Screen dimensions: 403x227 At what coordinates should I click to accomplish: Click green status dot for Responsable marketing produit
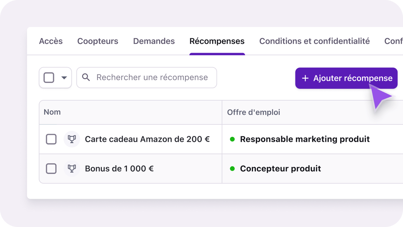tap(232, 139)
